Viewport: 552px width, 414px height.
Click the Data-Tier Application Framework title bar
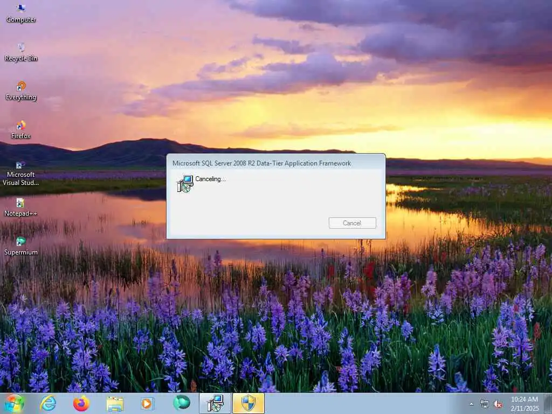point(275,163)
